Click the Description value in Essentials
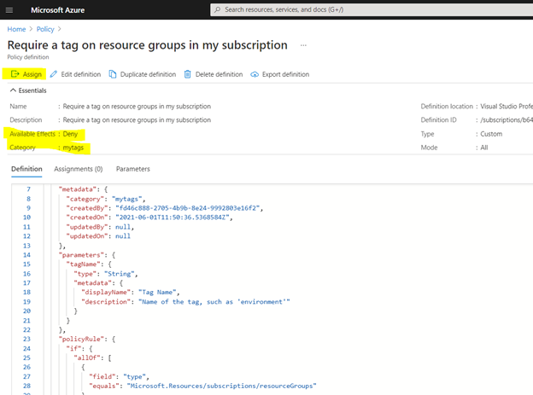This screenshot has width=533, height=395. pyautogui.click(x=137, y=120)
